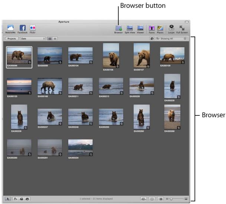Select the Selection arrow tool
The width and height of the screenshot is (226, 204).
(x=8, y=199)
